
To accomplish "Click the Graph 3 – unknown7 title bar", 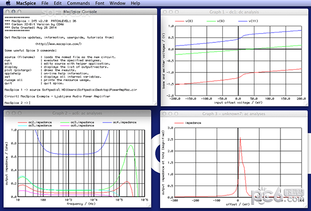I will 234,114.
